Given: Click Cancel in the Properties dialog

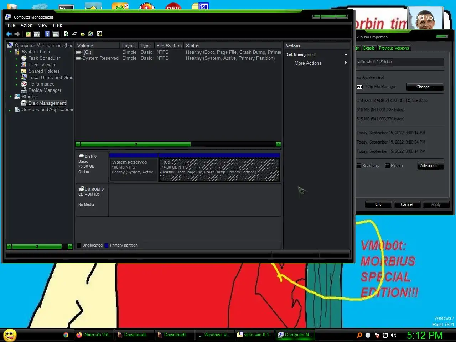Looking at the screenshot, I should [x=407, y=204].
